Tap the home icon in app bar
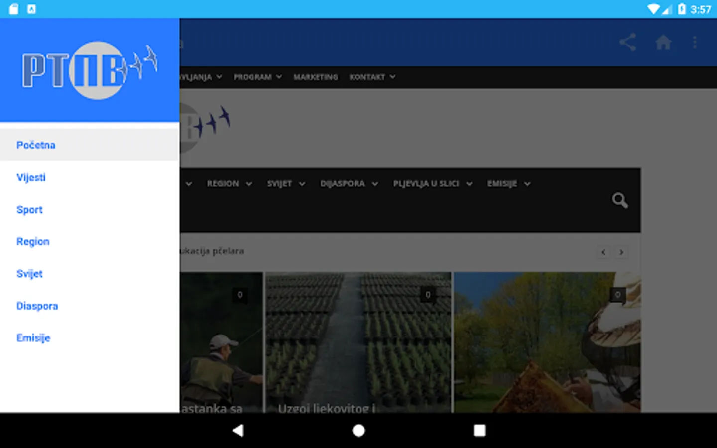 pyautogui.click(x=663, y=42)
